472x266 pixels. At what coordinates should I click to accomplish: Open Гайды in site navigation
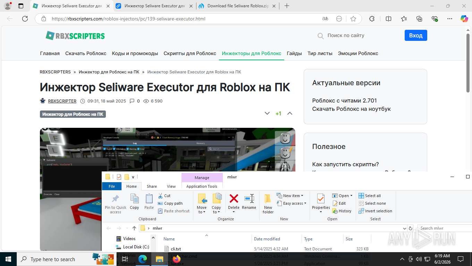(294, 53)
